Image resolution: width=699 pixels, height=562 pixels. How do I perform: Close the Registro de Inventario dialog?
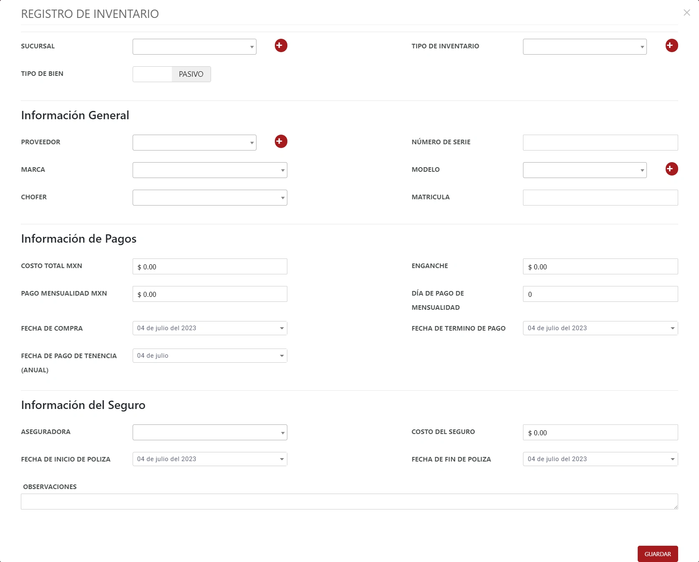[x=686, y=13]
